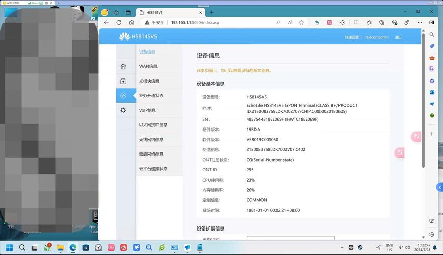Click the lower pink floating translate button
The height and width of the screenshot is (255, 443).
pos(400,152)
